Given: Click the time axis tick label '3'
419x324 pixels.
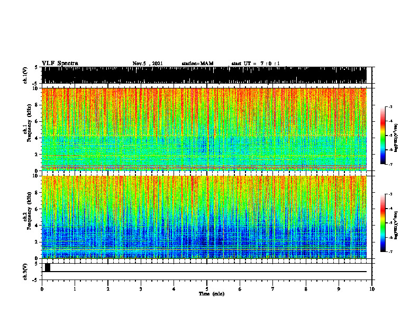Looking at the screenshot, I should [x=141, y=289].
